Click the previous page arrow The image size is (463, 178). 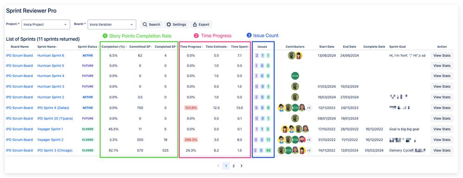point(218,166)
